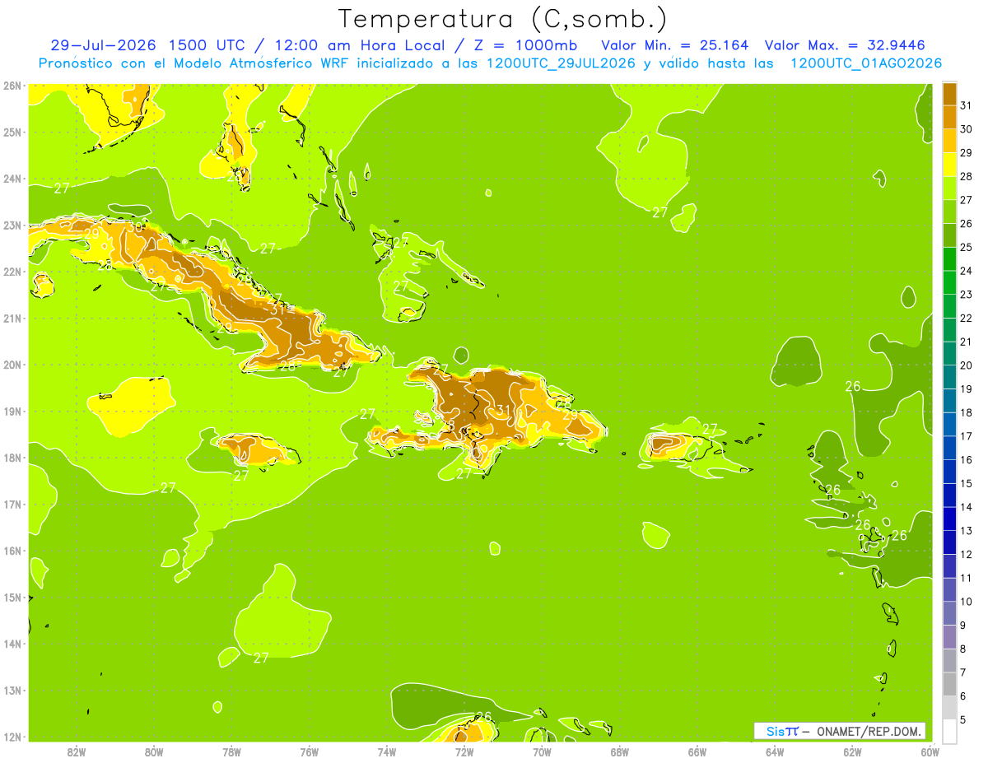Click the 'Z = 1000mb' level text
This screenshot has height=763, width=988.
pos(526,45)
